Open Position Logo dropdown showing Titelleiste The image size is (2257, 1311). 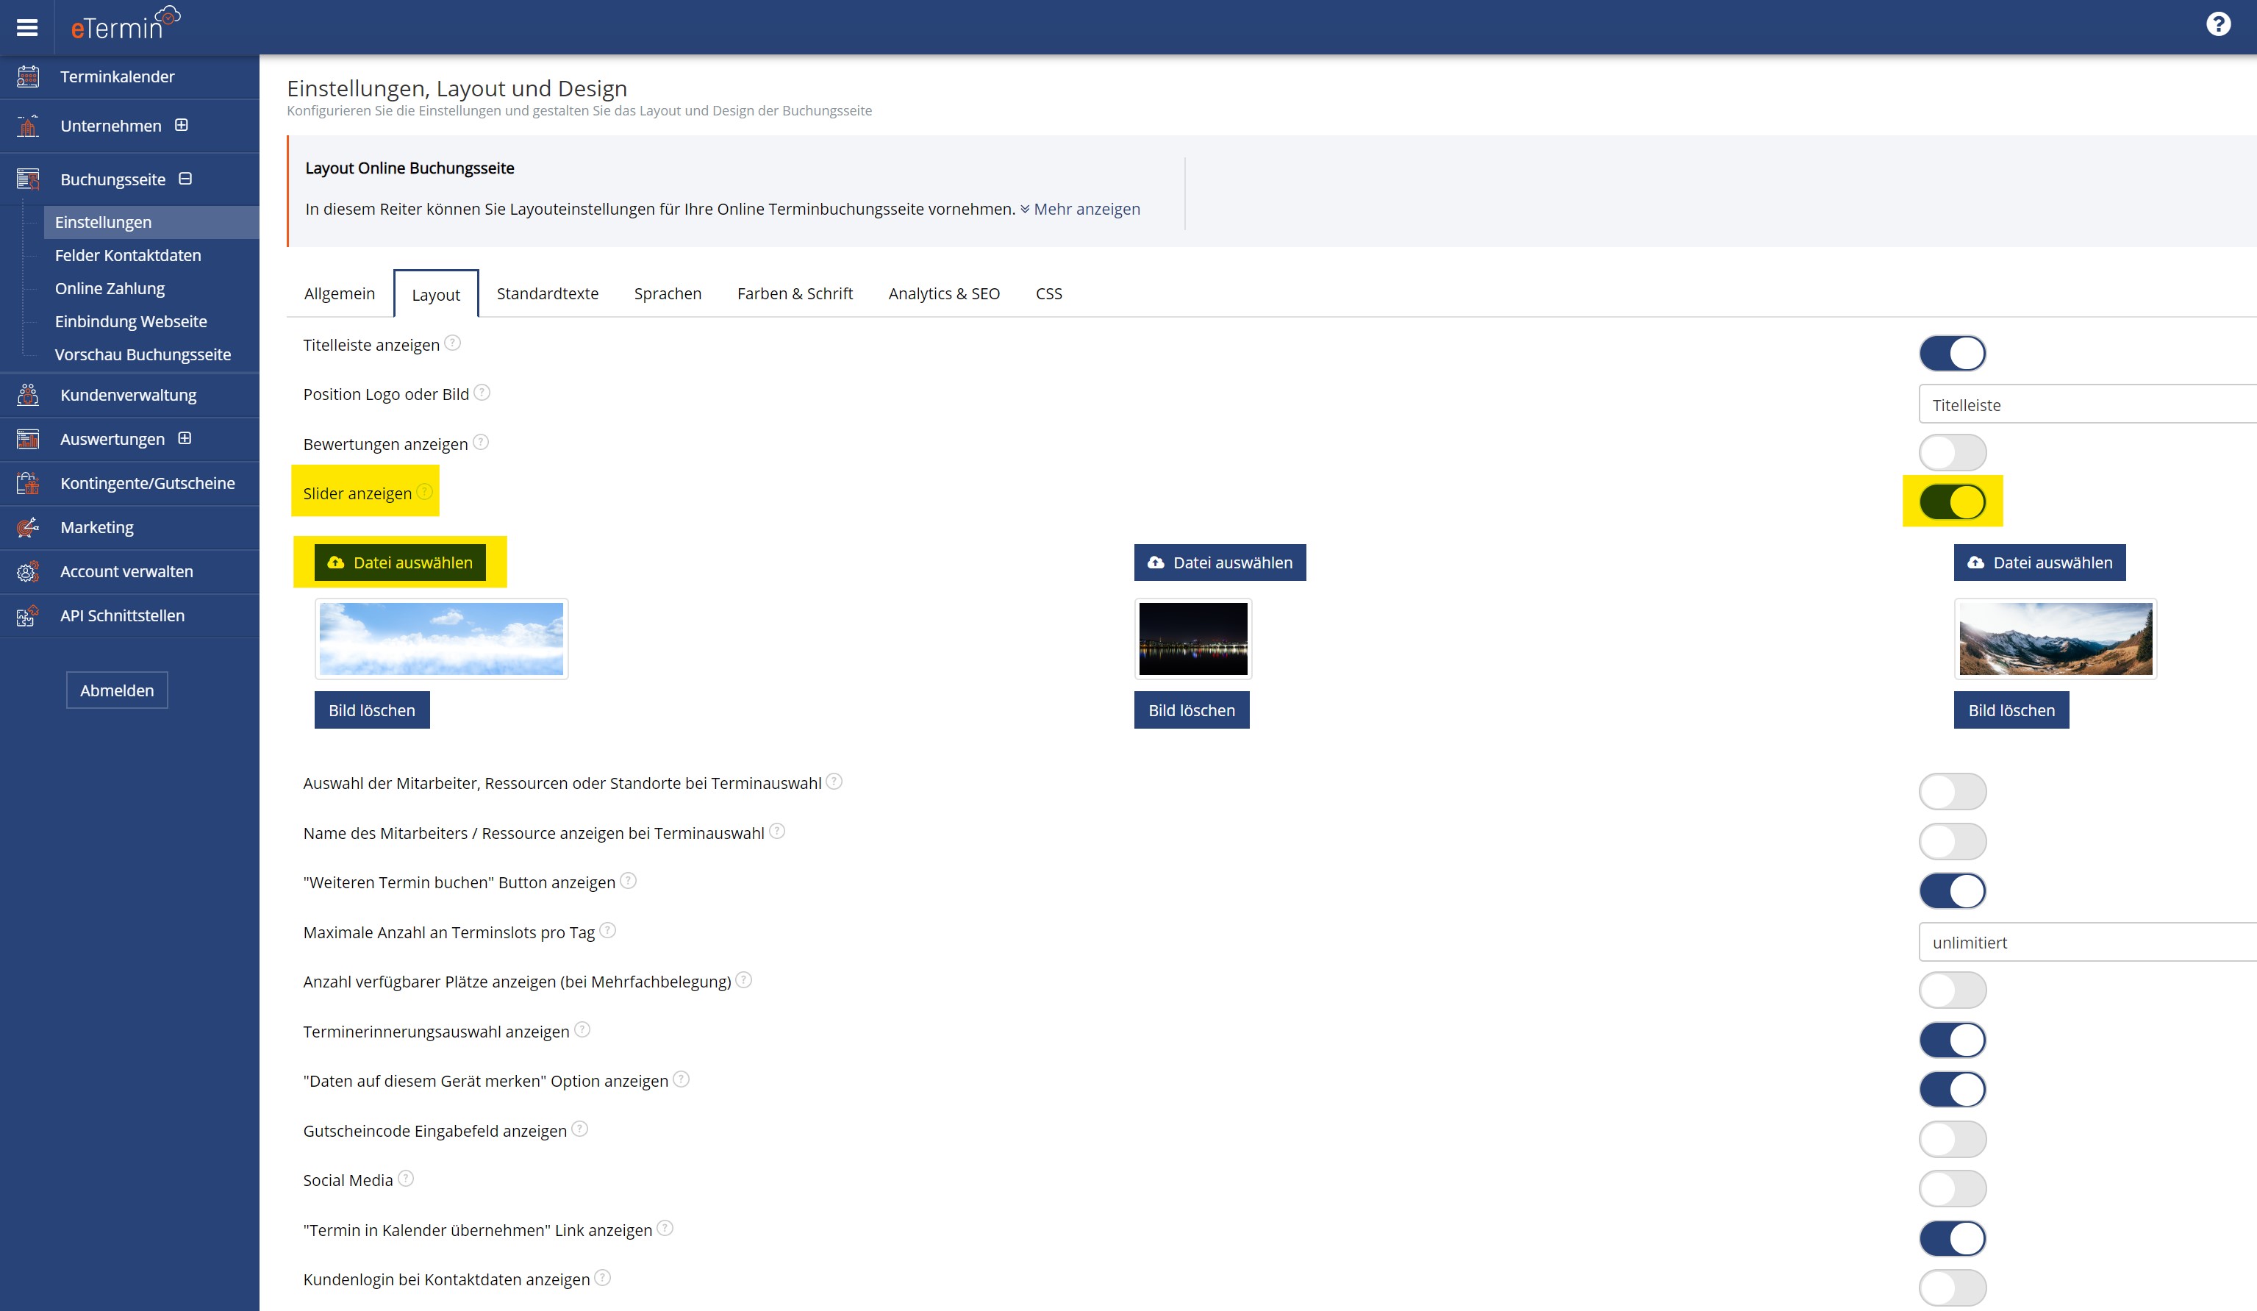[2088, 404]
